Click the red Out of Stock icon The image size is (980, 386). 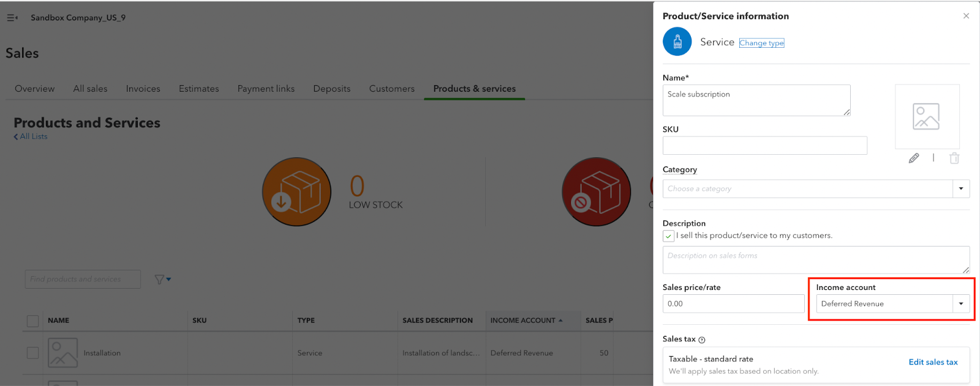point(596,192)
